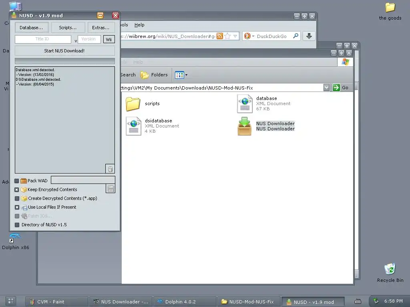Click NUSD - v1.9 mod taskbar item

tap(313, 302)
